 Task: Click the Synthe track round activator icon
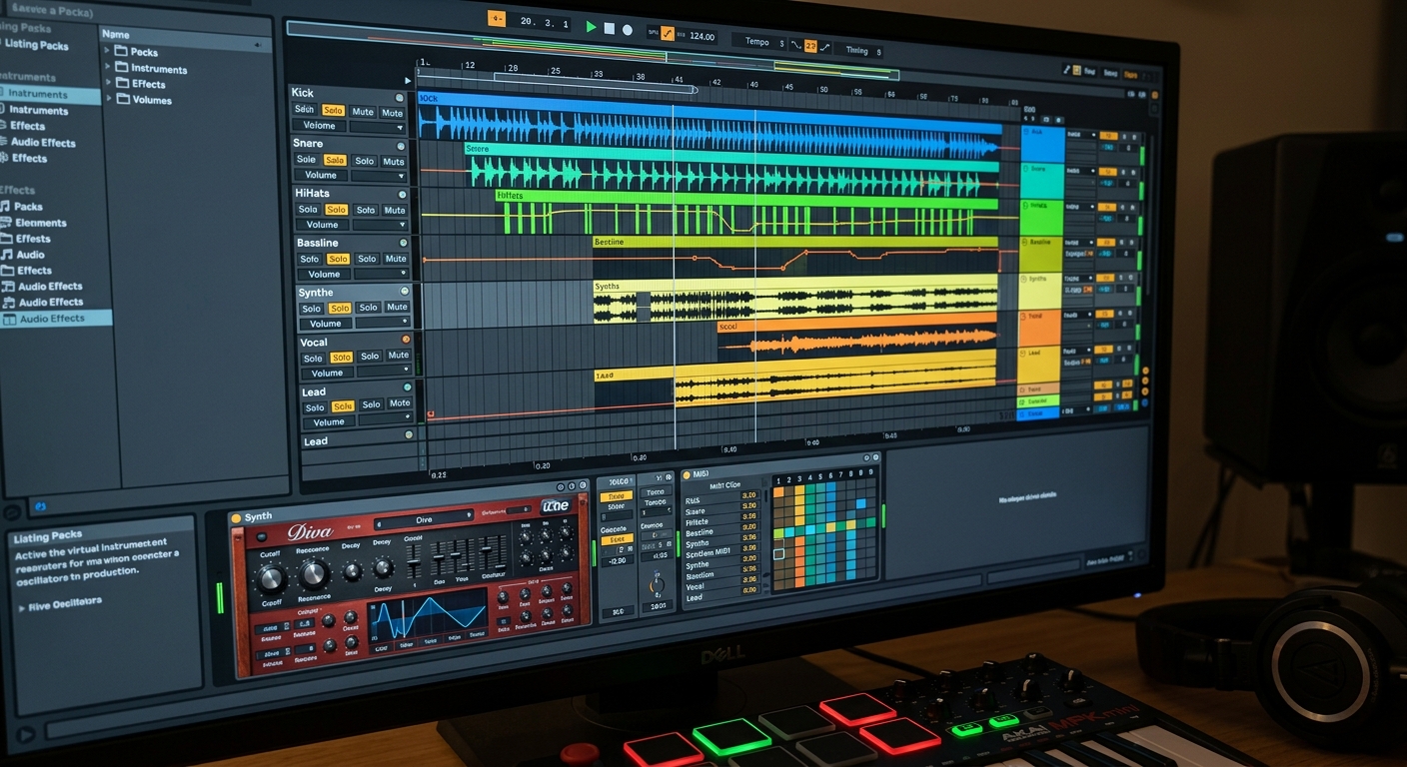click(405, 292)
